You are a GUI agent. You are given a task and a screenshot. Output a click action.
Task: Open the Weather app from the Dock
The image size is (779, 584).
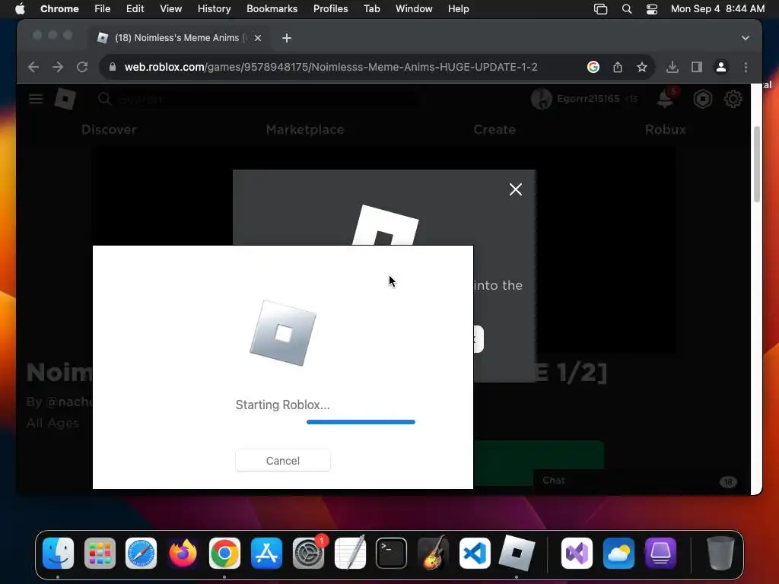(618, 553)
